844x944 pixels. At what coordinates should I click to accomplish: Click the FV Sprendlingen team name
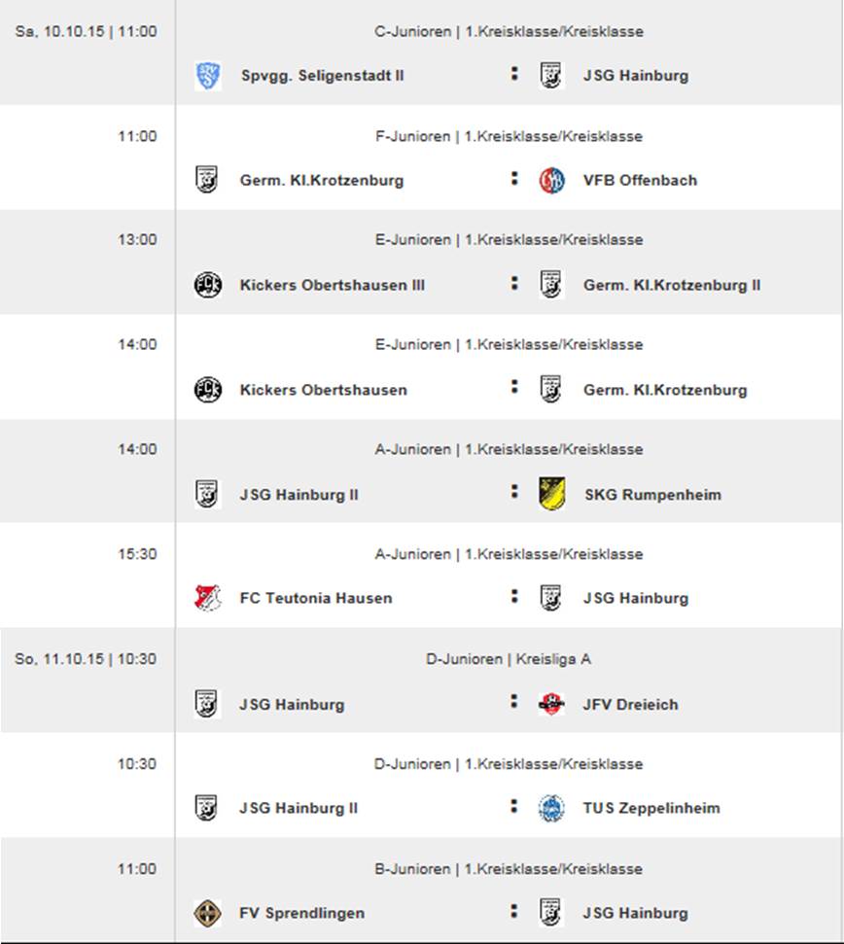[302, 914]
